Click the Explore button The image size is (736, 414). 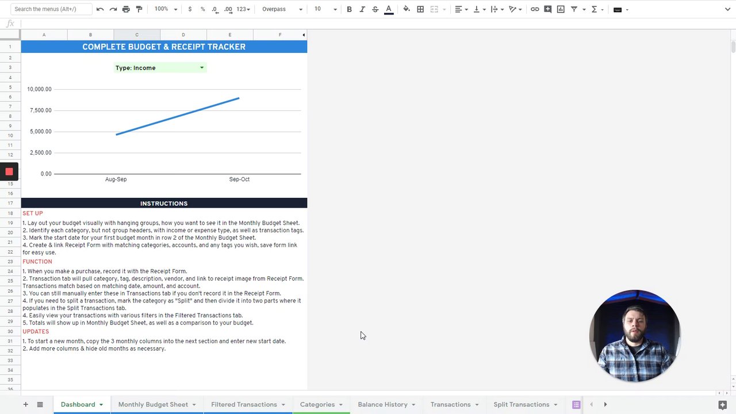[723, 405]
